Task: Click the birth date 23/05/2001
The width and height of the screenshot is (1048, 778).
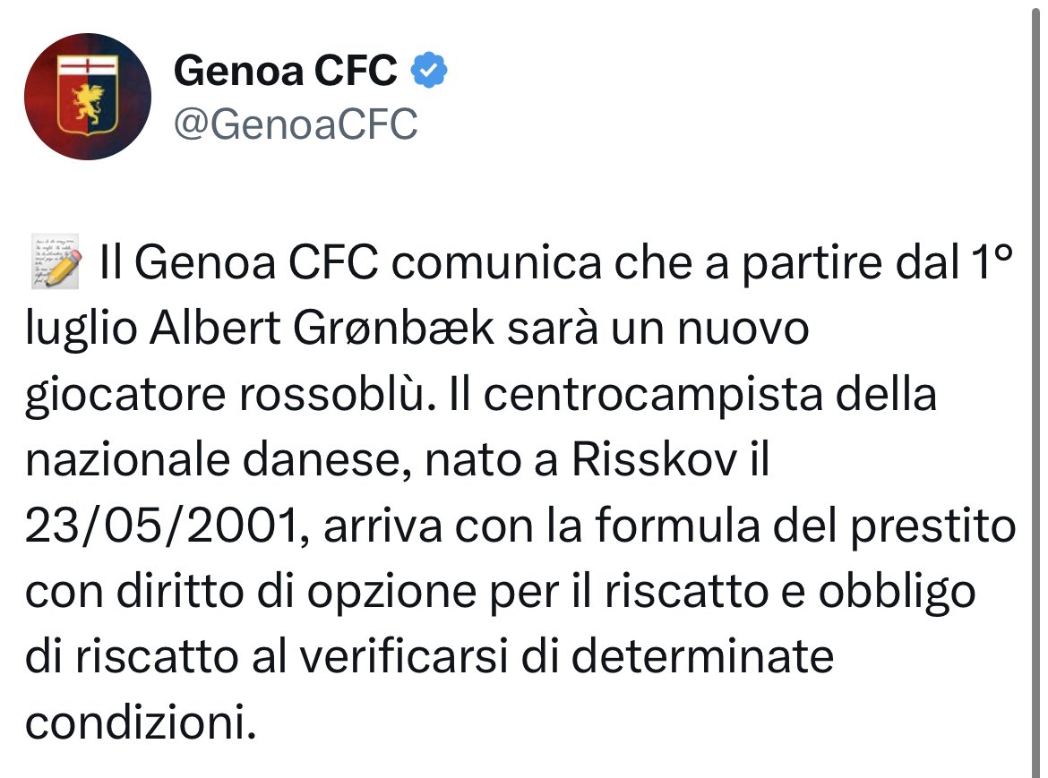Action: (x=161, y=526)
